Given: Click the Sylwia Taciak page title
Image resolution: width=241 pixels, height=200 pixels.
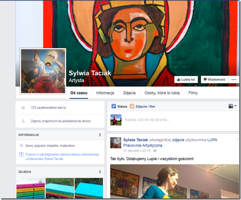Looking at the screenshot, I should pyautogui.click(x=90, y=73).
